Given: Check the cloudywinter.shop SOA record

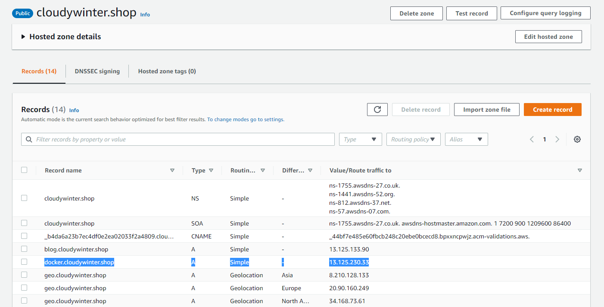Looking at the screenshot, I should [24, 223].
